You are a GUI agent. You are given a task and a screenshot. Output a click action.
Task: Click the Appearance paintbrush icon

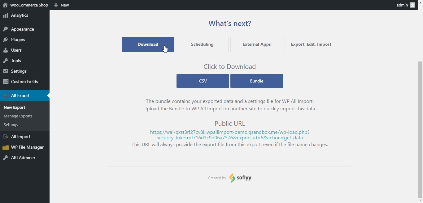pos(6,29)
